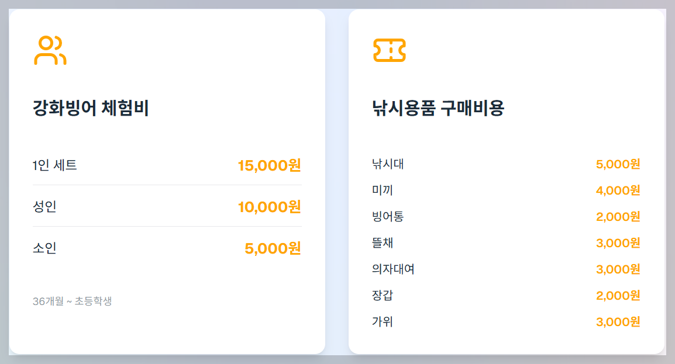The height and width of the screenshot is (364, 675).
Task: Click the 2,000원 price beside 장갑
Action: pos(617,296)
